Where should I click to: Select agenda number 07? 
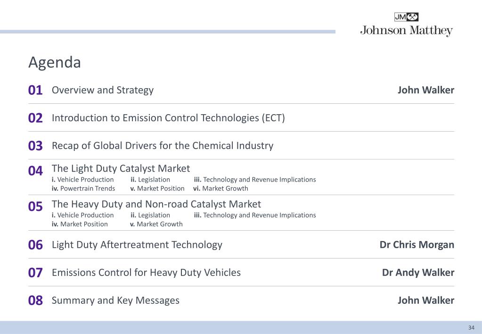tap(35, 273)
